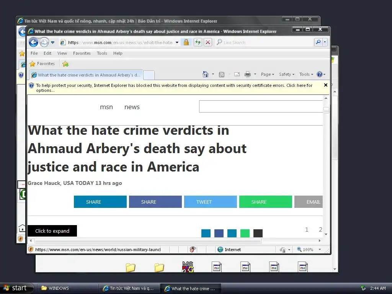Click the news section link
Image resolution: width=392 pixels, height=294 pixels.
click(x=132, y=107)
